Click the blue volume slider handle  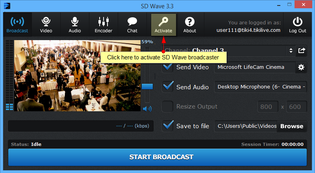tap(147, 86)
